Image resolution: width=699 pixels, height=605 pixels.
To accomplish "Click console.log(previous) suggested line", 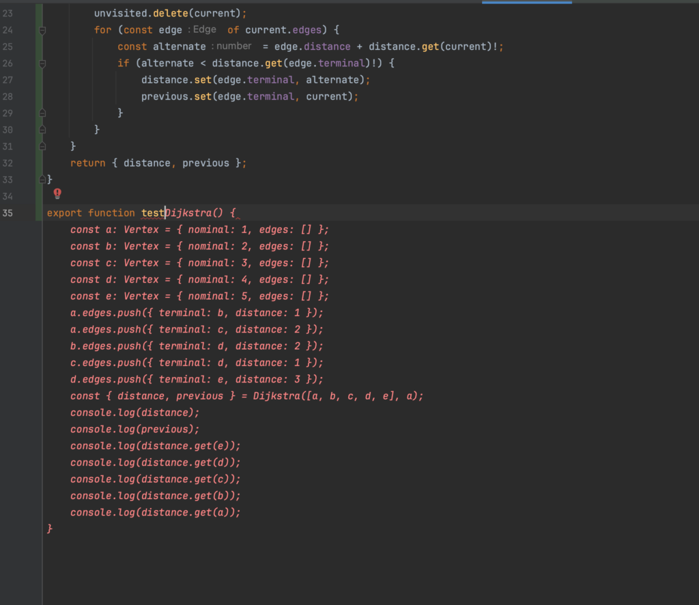I will [134, 430].
